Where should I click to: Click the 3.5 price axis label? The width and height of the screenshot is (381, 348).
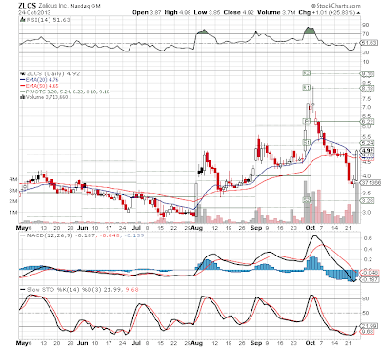click(x=366, y=193)
